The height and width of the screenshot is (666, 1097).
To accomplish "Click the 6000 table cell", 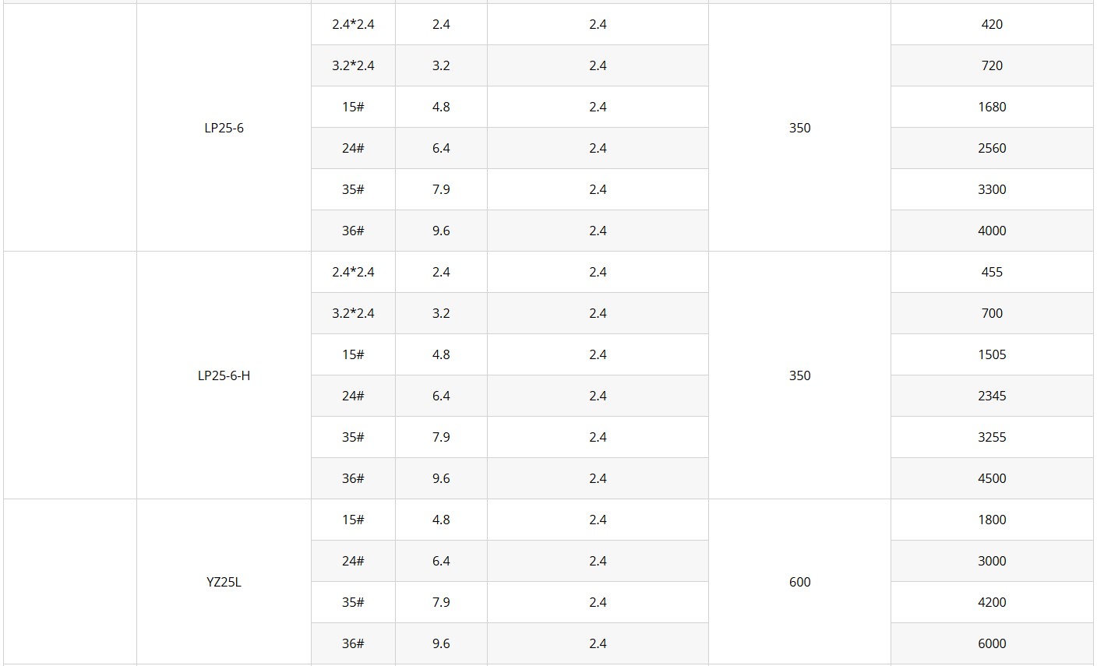I will [992, 643].
